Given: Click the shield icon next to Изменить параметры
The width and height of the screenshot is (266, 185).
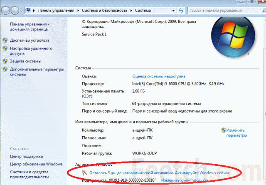Looking at the screenshot, I should [223, 130].
